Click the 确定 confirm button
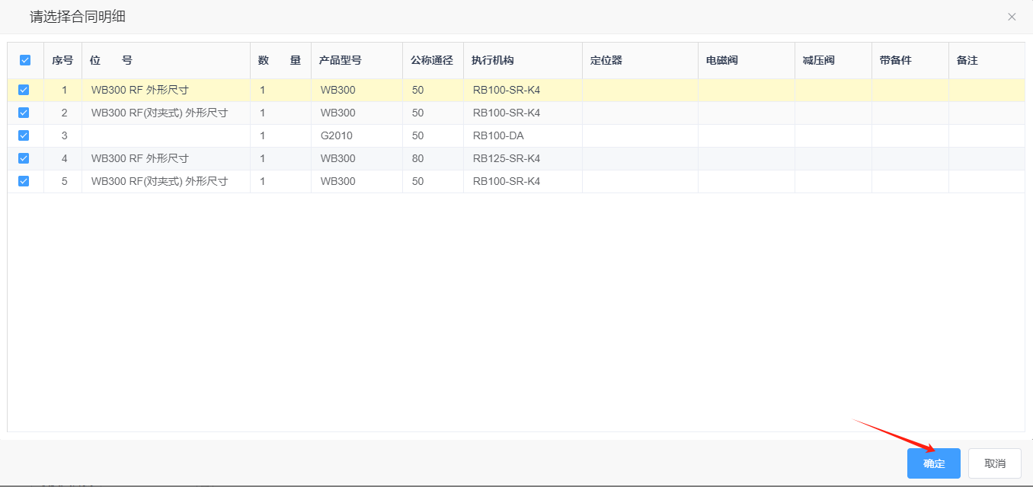 click(933, 463)
